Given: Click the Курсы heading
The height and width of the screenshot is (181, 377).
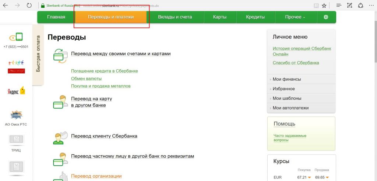Looking at the screenshot, I should pyautogui.click(x=281, y=161).
